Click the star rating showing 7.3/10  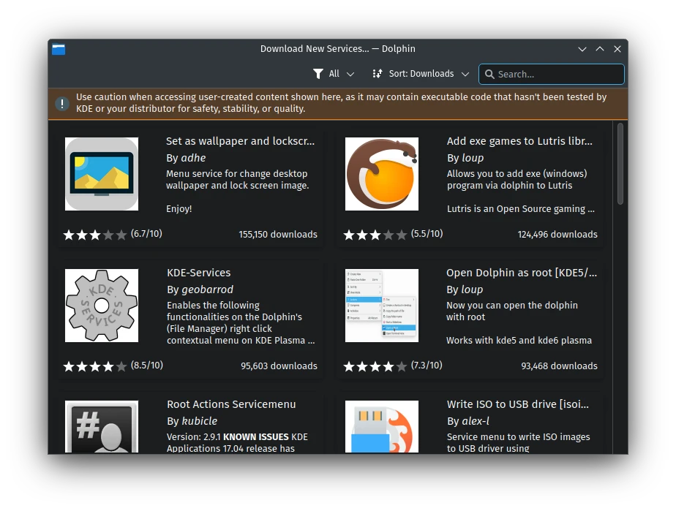click(x=393, y=366)
